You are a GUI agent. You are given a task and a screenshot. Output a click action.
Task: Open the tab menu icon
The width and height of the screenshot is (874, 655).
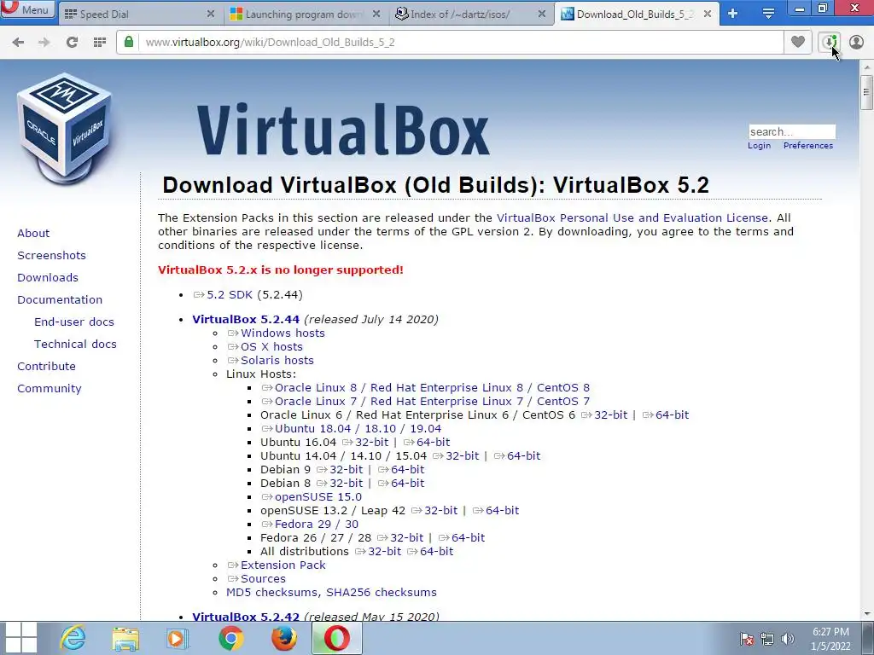point(768,14)
